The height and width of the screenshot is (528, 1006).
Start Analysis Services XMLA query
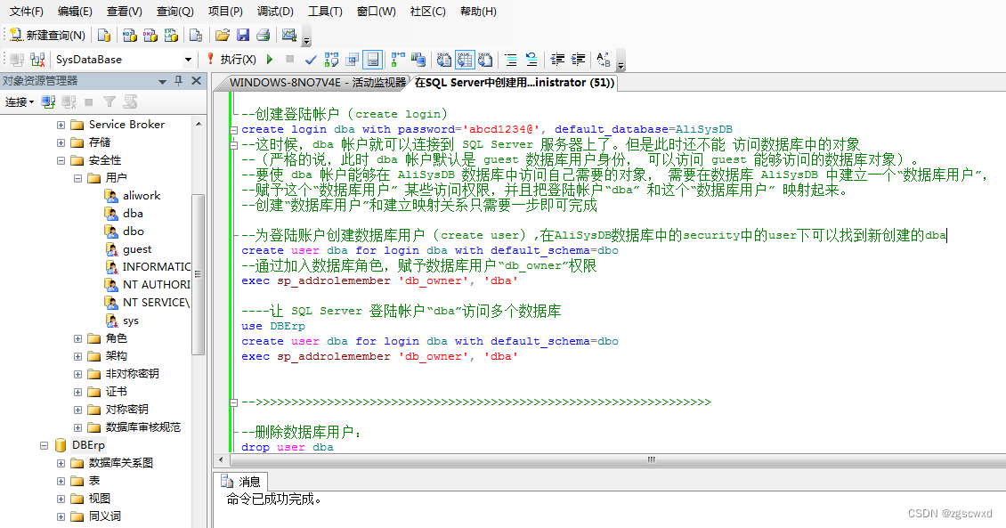click(x=171, y=36)
